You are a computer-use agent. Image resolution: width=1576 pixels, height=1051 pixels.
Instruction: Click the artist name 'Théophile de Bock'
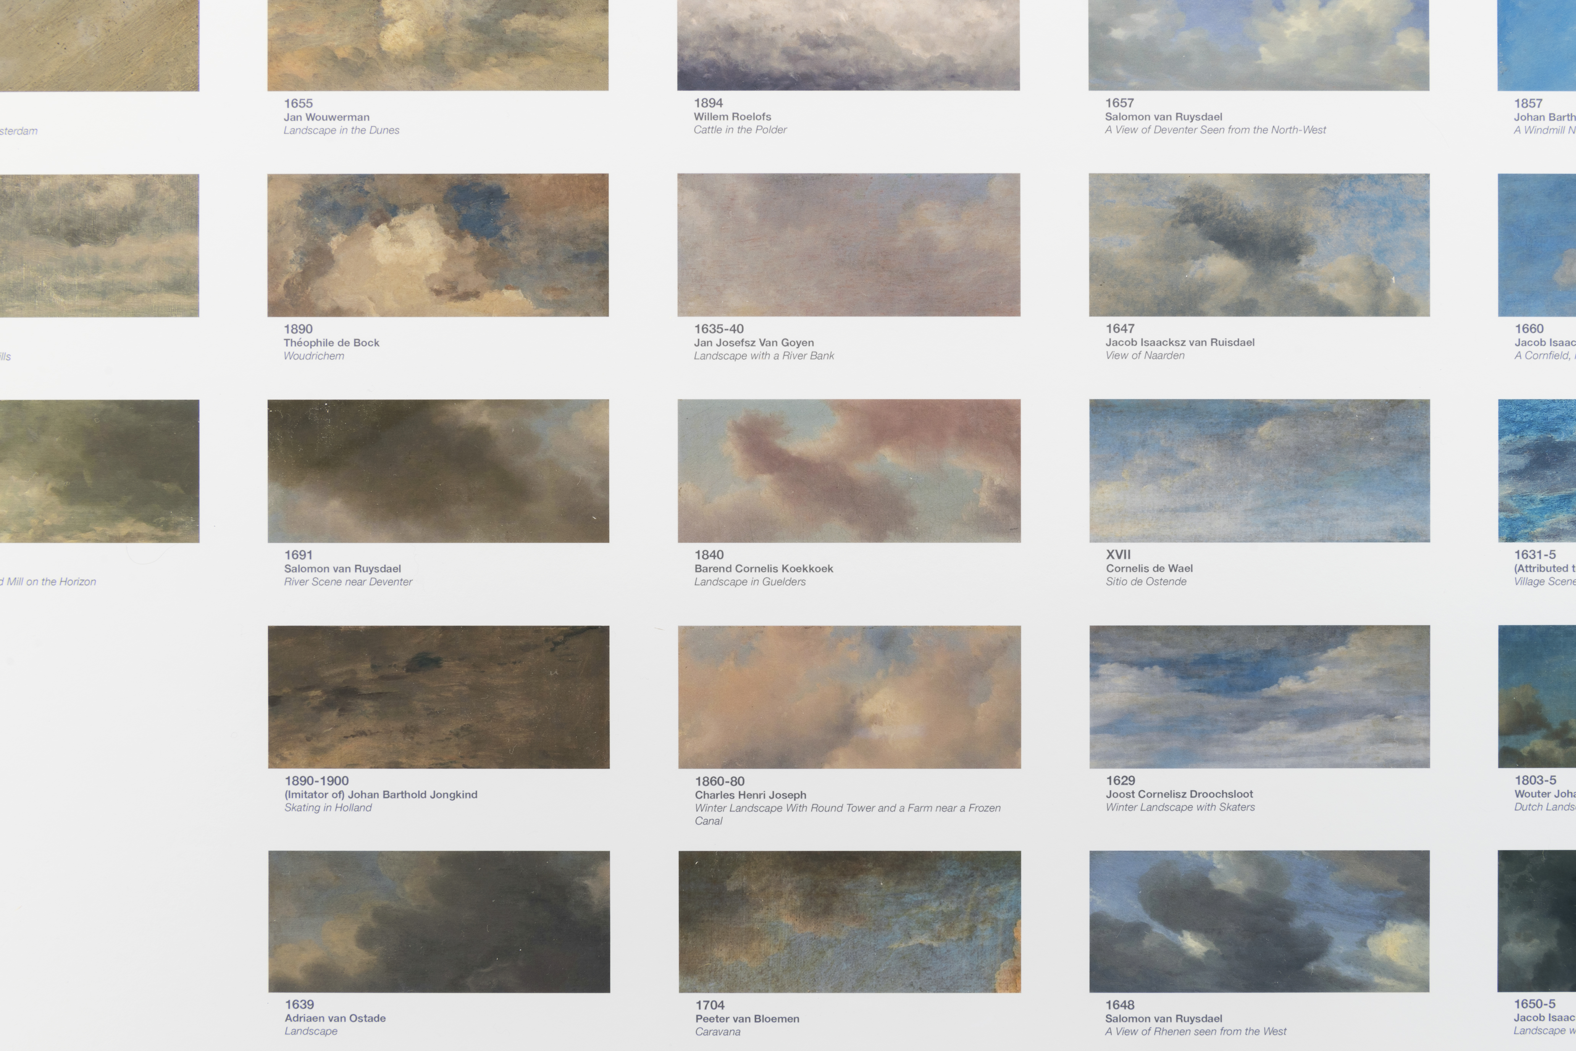pyautogui.click(x=331, y=343)
